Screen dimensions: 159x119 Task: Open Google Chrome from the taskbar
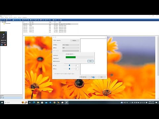point(54,102)
